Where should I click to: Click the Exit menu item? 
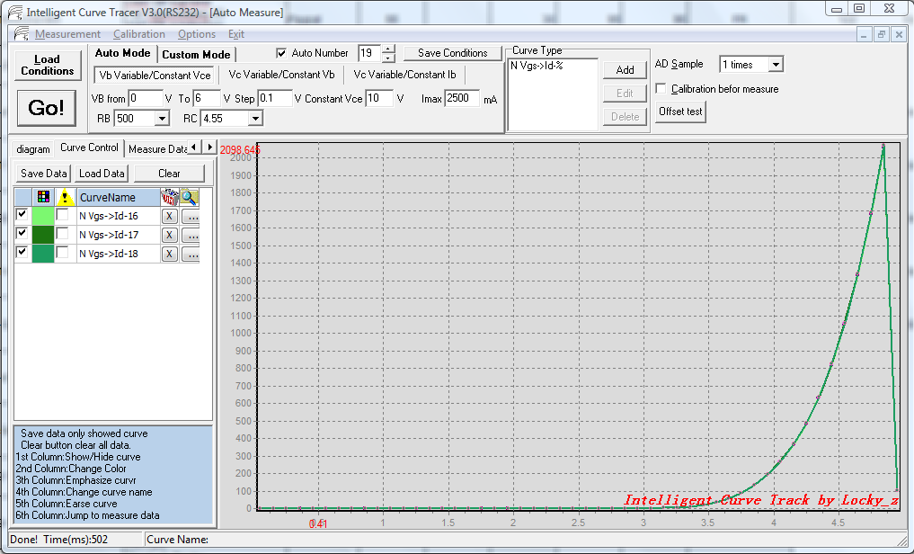(236, 34)
